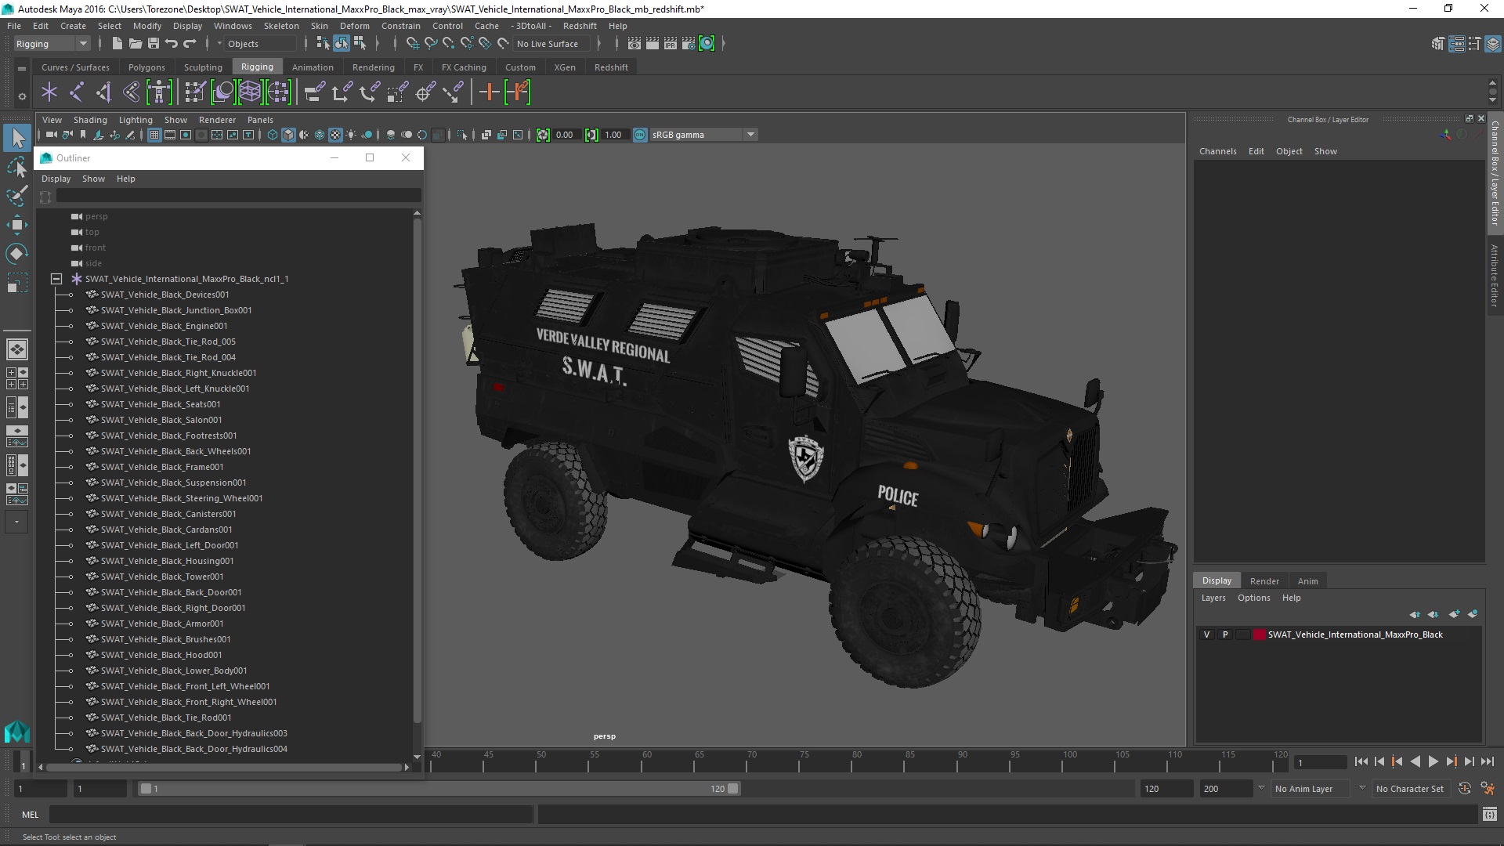
Task: Click the Undo icon in status line
Action: click(172, 44)
